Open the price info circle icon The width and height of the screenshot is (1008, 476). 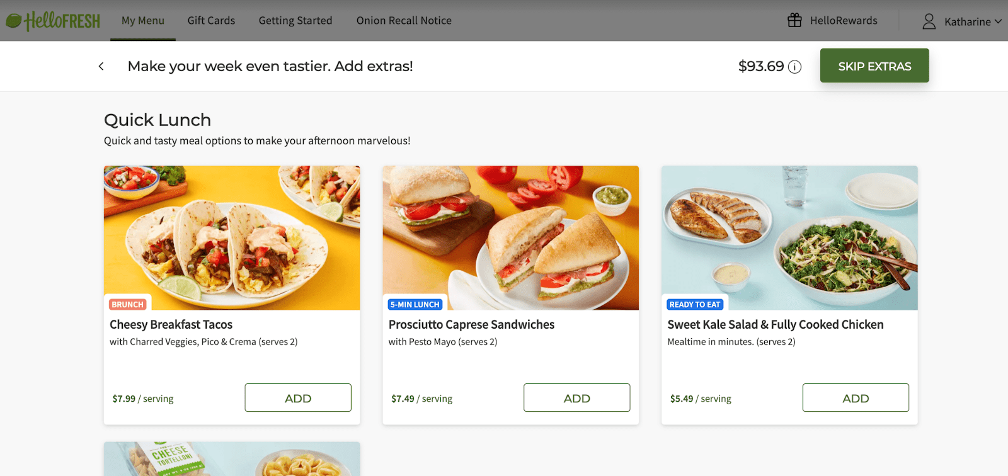(795, 67)
